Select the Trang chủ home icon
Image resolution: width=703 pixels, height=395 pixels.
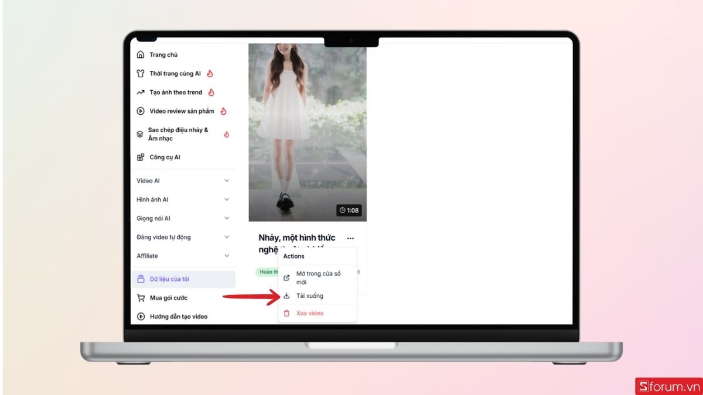click(x=140, y=54)
